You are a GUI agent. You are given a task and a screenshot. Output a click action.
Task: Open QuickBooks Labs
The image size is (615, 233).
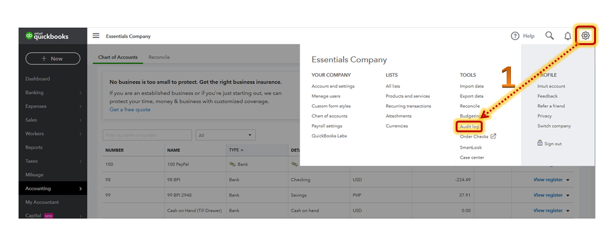pos(329,136)
